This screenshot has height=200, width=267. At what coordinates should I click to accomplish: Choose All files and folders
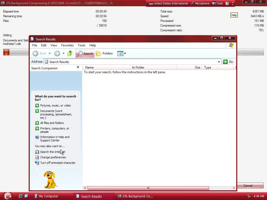[52, 123]
